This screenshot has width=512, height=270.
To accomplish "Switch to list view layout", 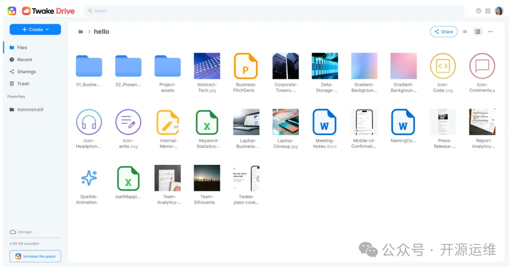I will pyautogui.click(x=465, y=32).
